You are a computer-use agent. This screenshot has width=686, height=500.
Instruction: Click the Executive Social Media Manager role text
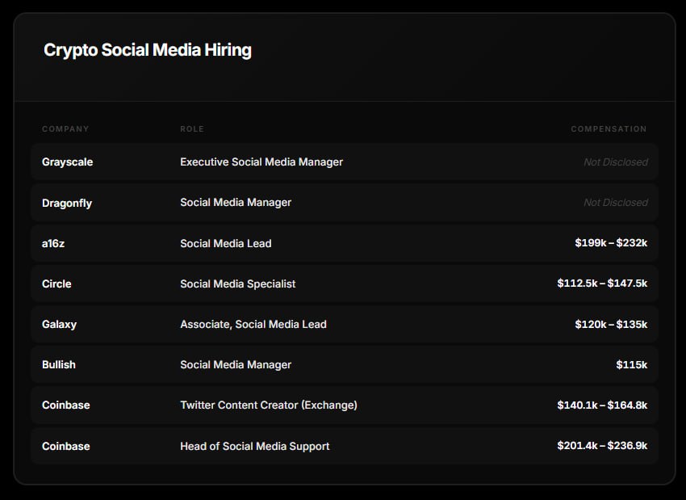coord(261,162)
